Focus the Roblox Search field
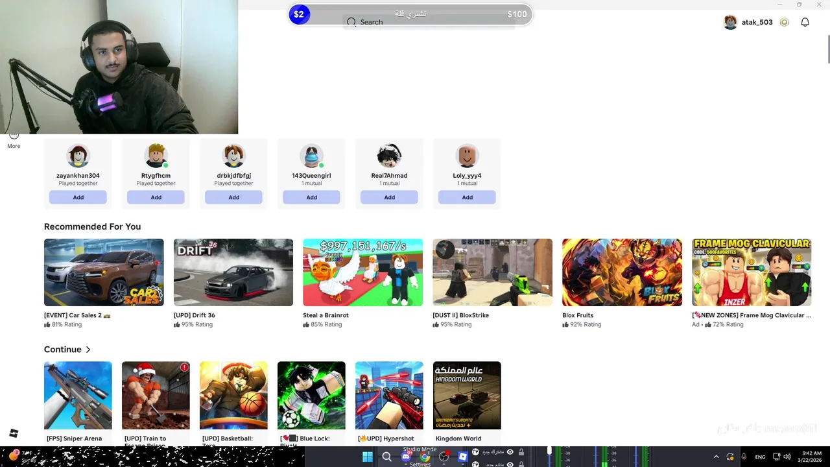 pos(428,22)
